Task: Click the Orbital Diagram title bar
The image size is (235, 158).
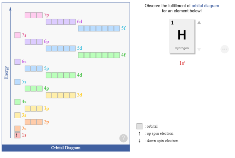Action: 66,148
